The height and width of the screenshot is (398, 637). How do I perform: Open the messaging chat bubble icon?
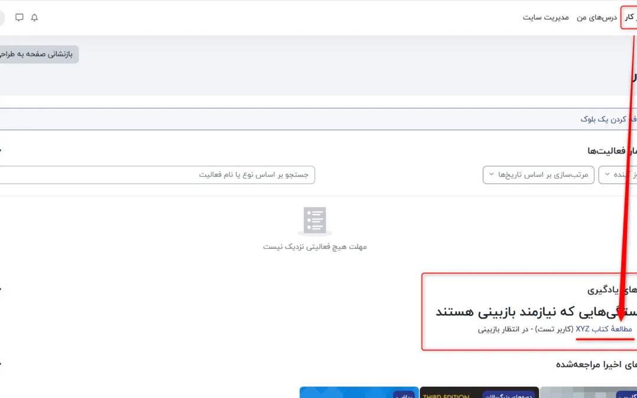(19, 18)
